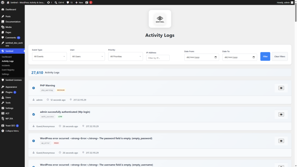Screen dimensions: 297x167
Task: Open the Sentinel site home link in the admin bar
Action: click(26, 2)
